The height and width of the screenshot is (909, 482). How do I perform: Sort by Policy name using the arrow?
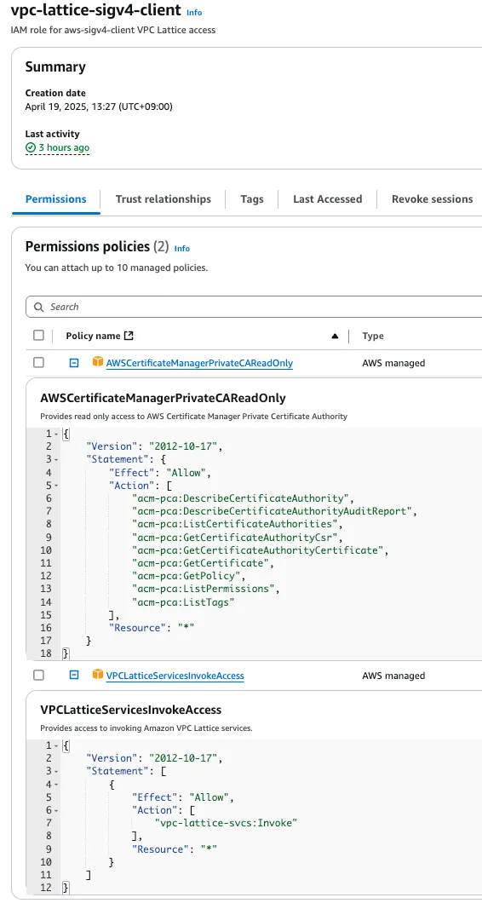335,337
